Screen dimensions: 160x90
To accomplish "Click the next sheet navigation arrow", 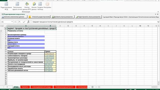I will click(x=7, y=87).
